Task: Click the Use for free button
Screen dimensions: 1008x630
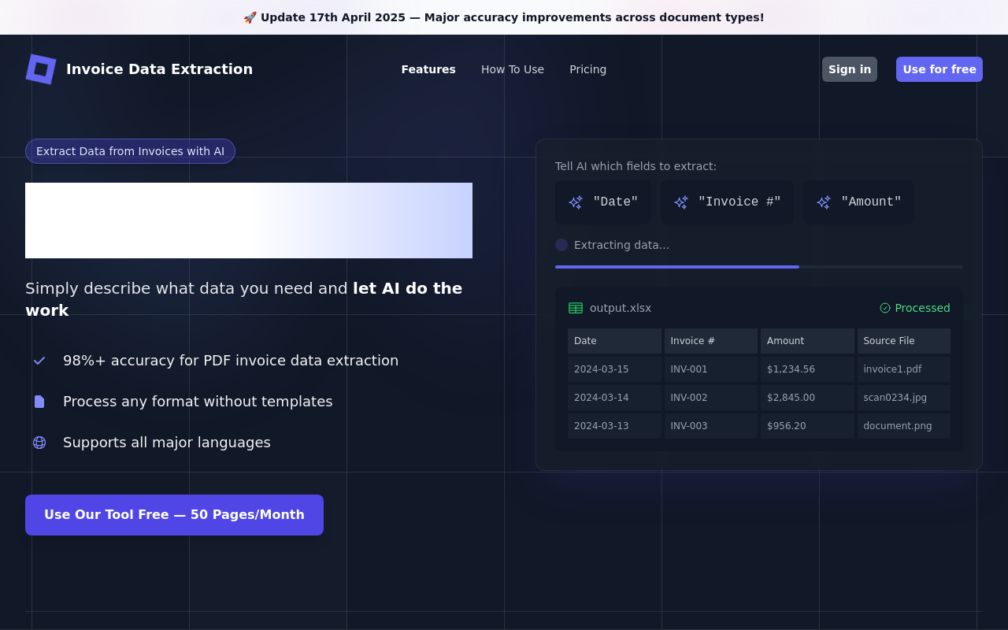Action: pos(939,69)
